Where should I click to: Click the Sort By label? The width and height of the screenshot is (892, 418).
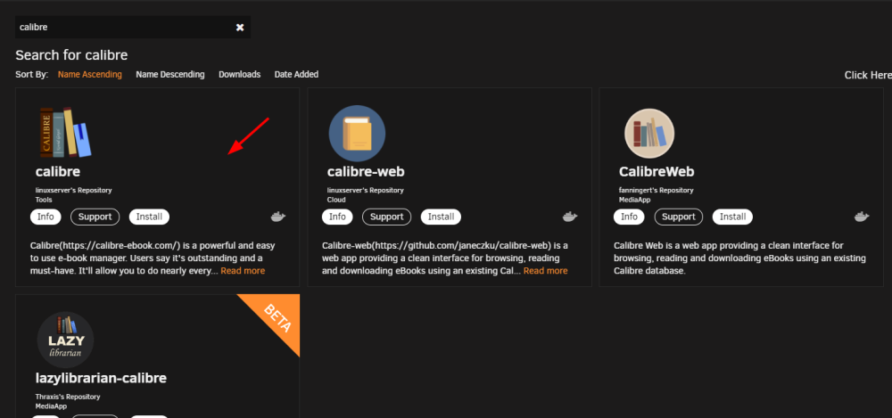pyautogui.click(x=32, y=75)
